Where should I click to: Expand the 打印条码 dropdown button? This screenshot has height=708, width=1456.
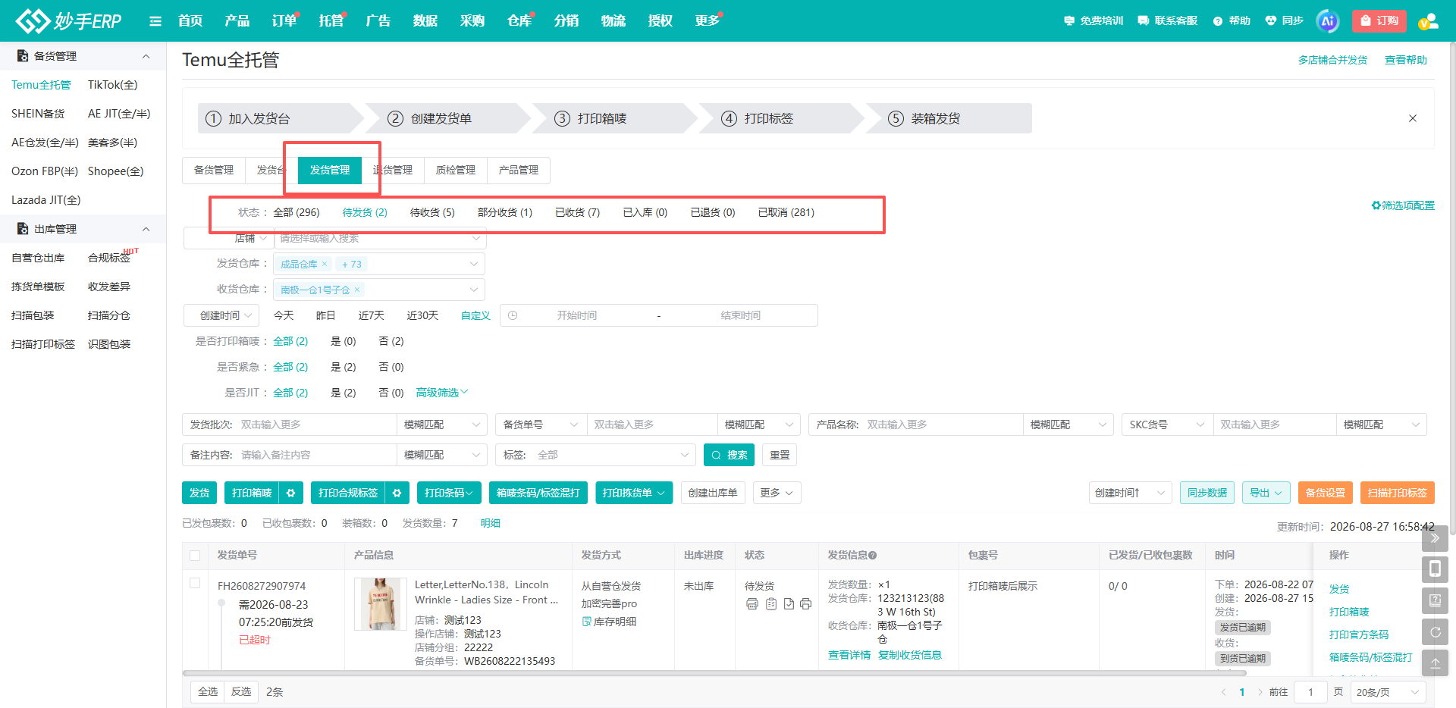coord(449,493)
